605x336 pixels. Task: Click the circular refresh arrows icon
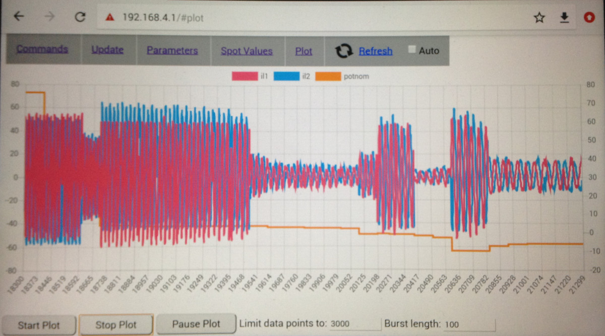pyautogui.click(x=344, y=51)
